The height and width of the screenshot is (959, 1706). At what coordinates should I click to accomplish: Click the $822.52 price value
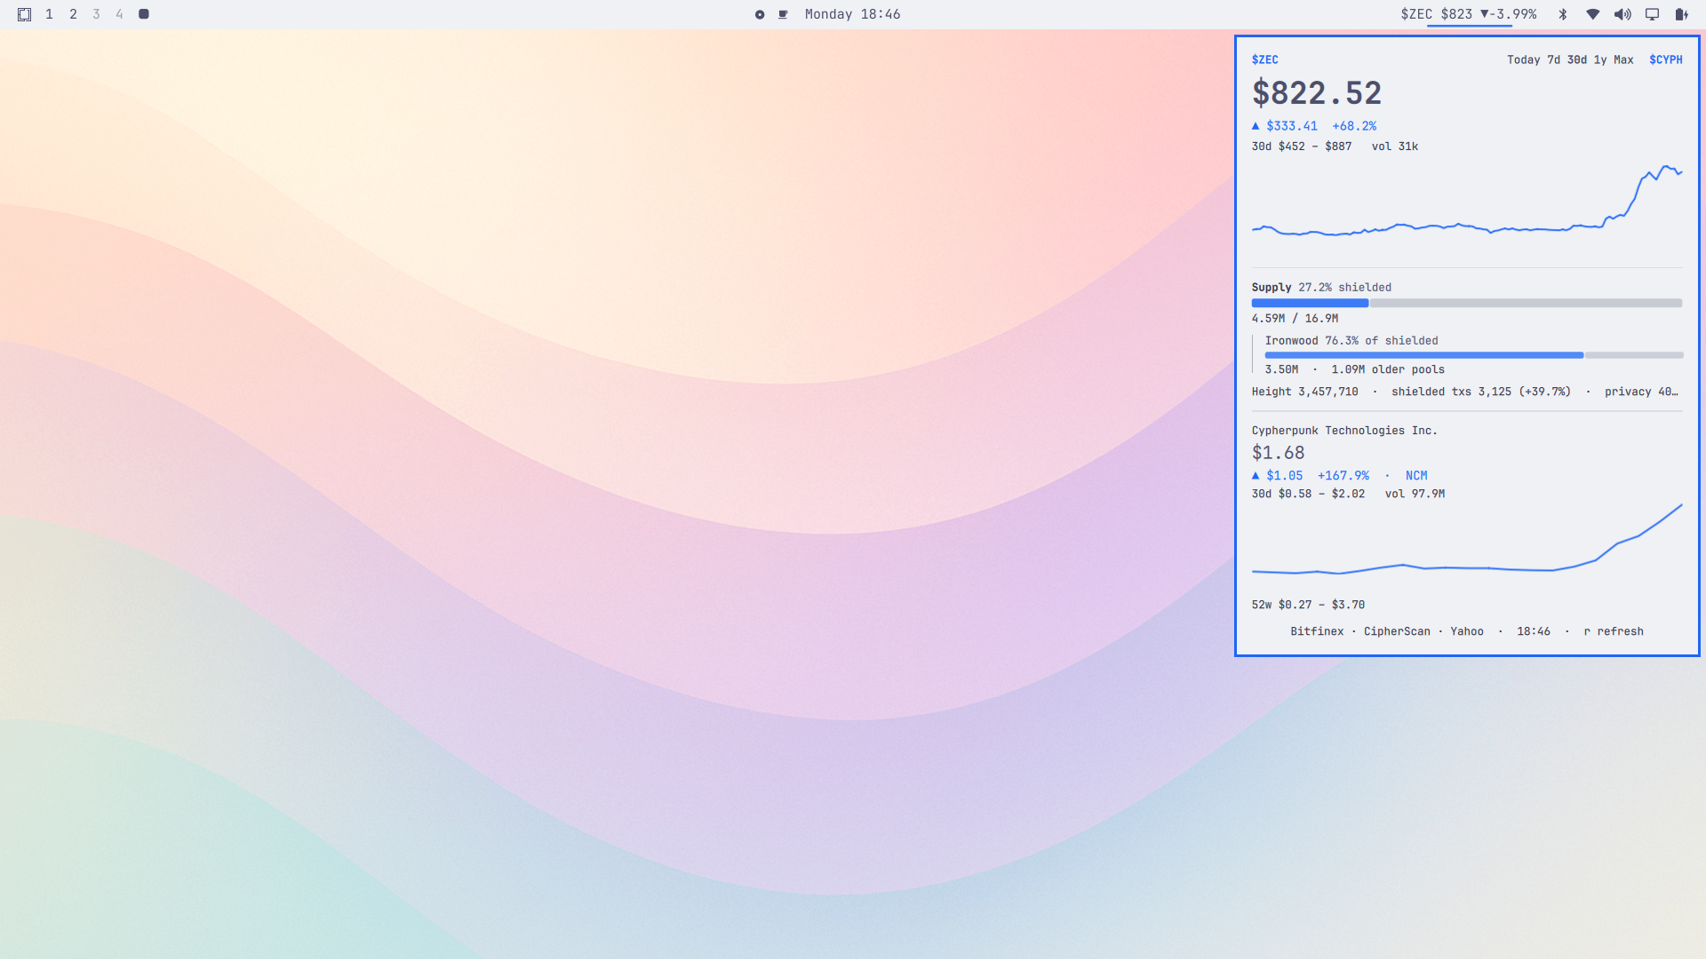[x=1317, y=93]
